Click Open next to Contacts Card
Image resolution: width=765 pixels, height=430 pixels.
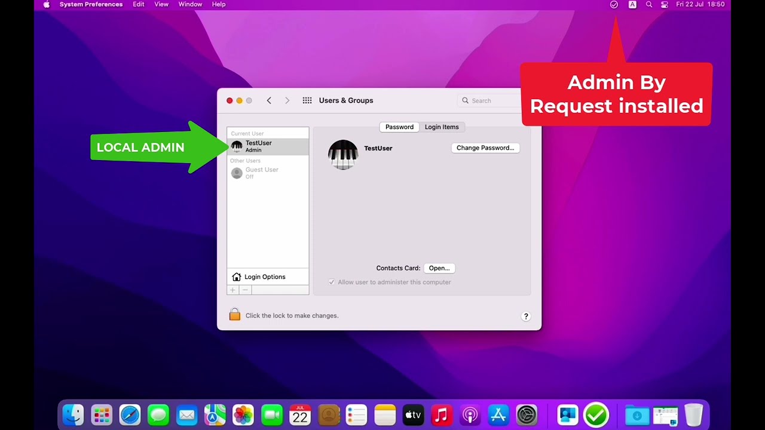coord(439,268)
